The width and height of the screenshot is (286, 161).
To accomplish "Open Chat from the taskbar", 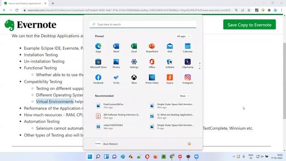I will click(x=114, y=157).
